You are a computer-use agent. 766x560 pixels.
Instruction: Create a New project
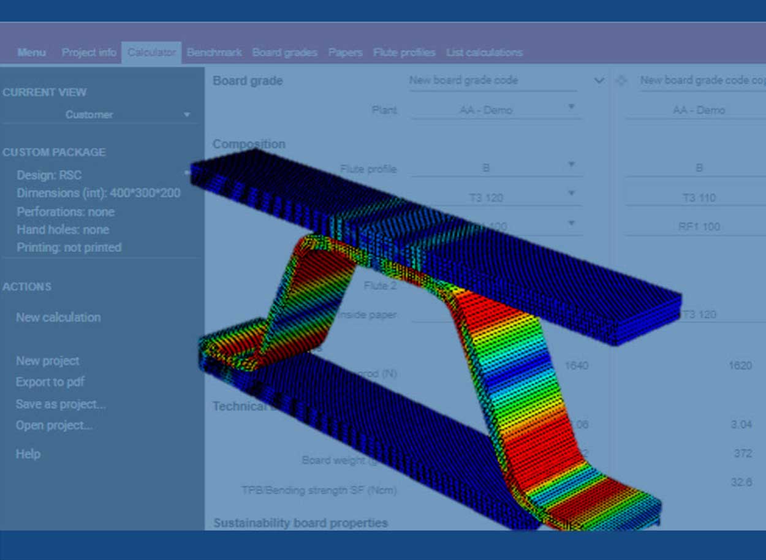(48, 361)
